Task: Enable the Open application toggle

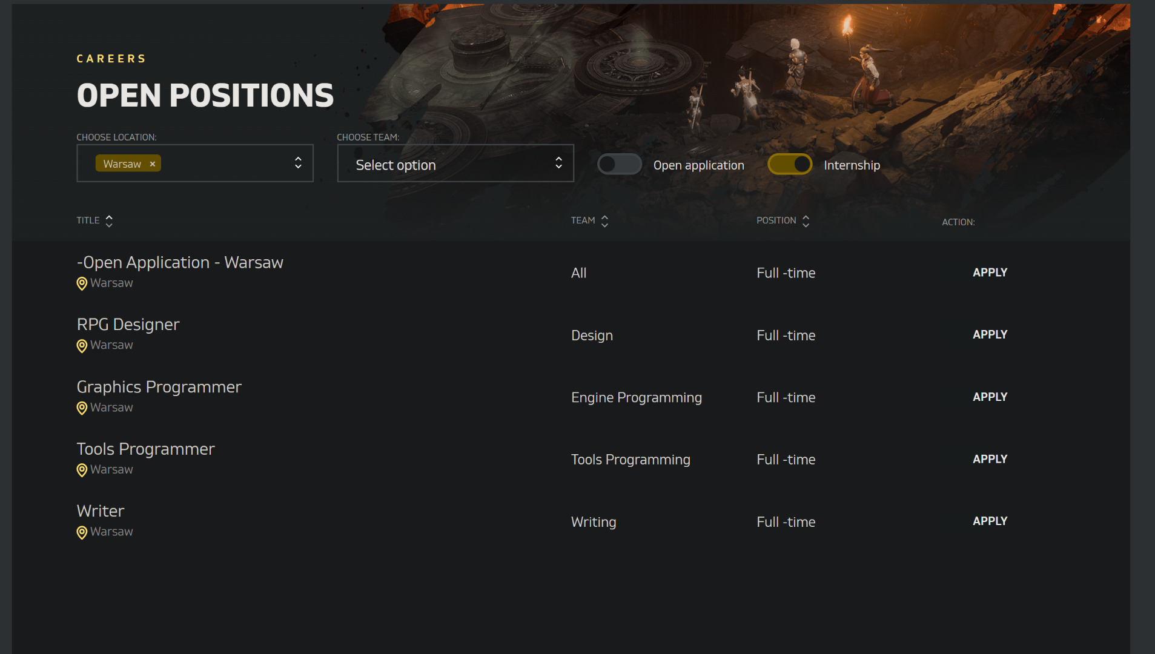Action: point(619,164)
